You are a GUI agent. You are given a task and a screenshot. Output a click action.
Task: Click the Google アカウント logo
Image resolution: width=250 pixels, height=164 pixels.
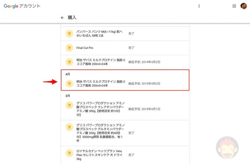coord(22,6)
